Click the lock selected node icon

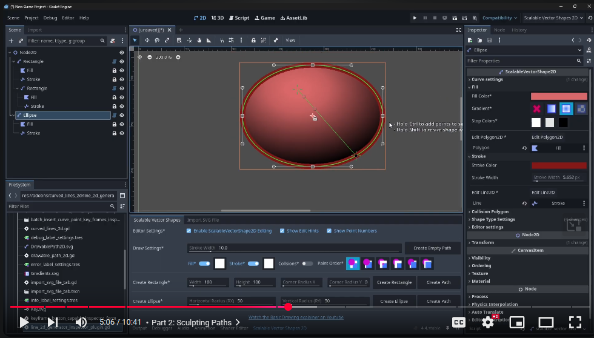click(253, 40)
